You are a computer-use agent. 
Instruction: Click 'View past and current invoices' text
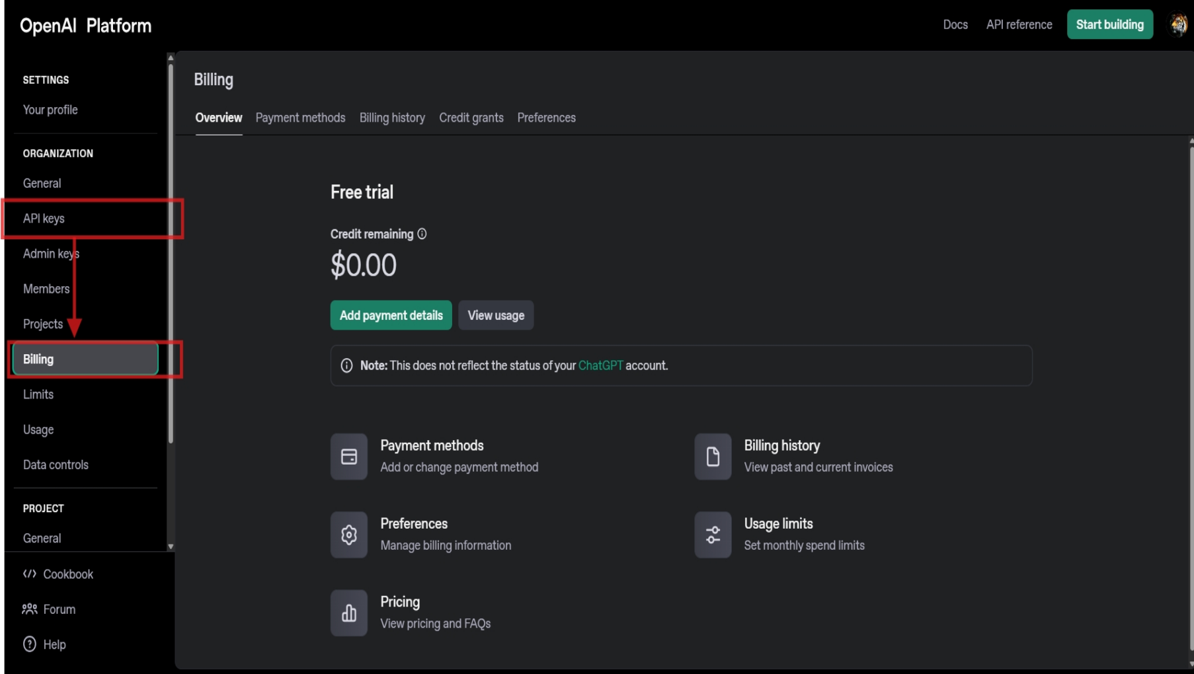(x=818, y=467)
